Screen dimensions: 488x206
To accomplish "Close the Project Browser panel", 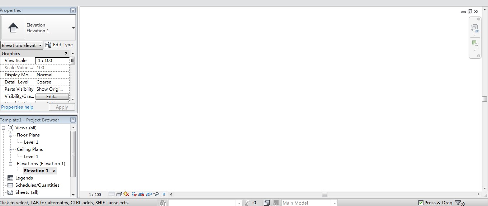I will tap(73, 120).
